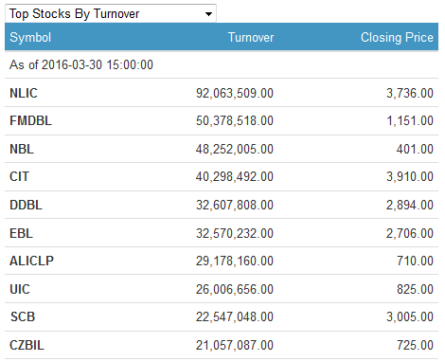Click the Turnover column header
The width and height of the screenshot is (445, 361).
click(x=251, y=37)
